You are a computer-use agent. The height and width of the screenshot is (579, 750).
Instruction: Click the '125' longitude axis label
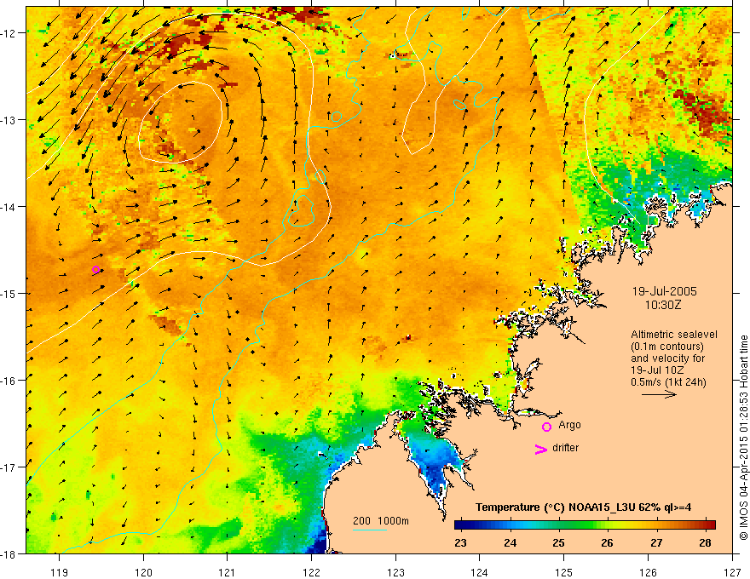[564, 573]
